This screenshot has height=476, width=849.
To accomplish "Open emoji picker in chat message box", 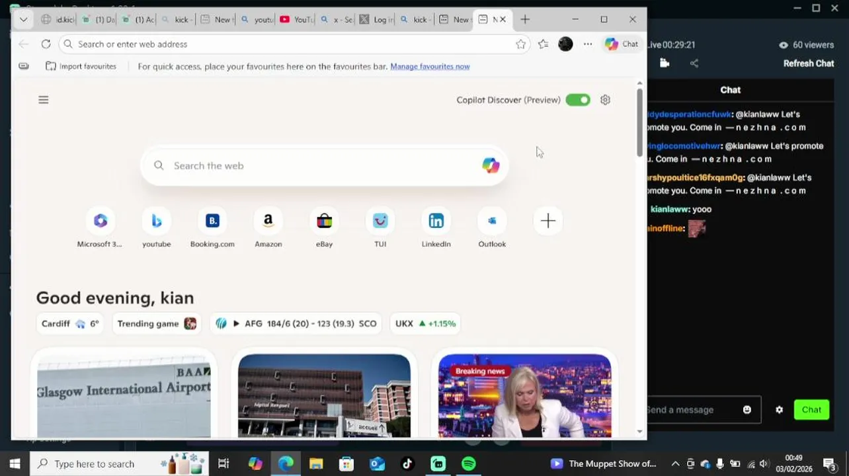I will tap(747, 410).
